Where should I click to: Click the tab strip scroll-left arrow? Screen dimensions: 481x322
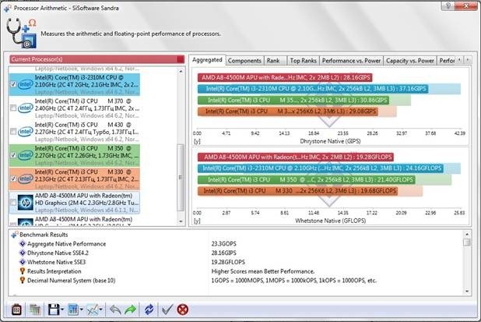(459, 59)
